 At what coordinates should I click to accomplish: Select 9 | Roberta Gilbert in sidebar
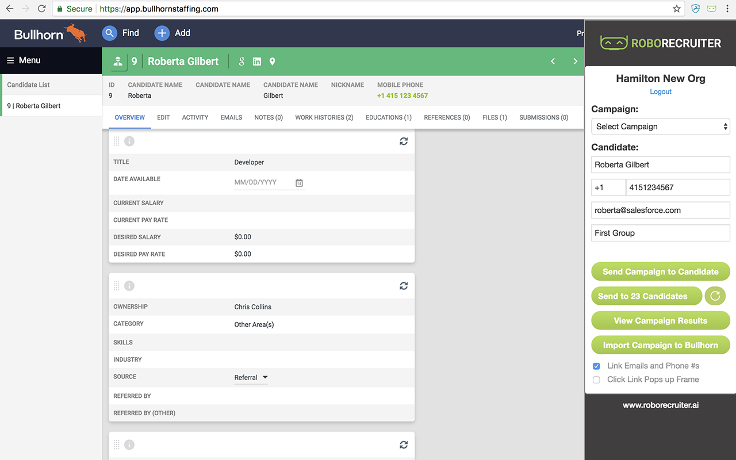tap(52, 106)
